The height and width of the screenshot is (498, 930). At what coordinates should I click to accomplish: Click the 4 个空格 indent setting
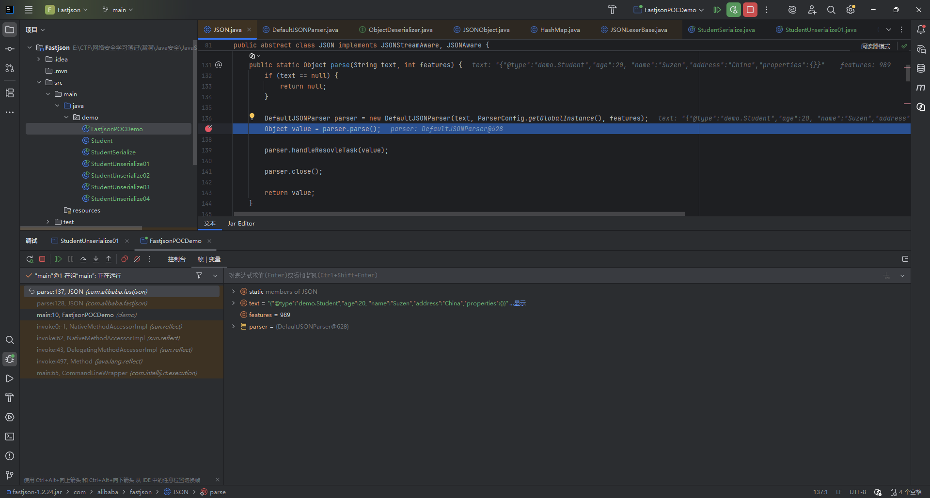point(906,492)
